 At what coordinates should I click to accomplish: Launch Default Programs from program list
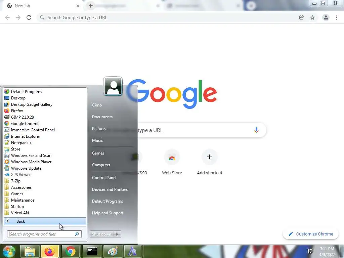[45, 91]
